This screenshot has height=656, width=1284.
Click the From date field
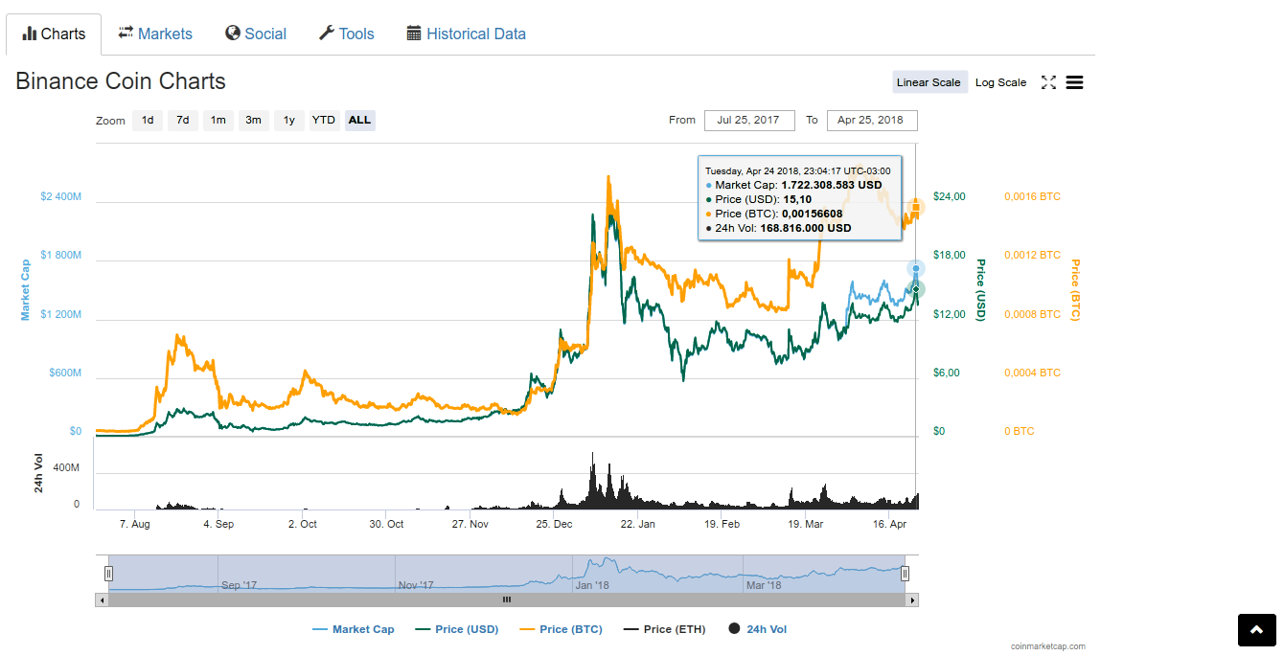748,121
